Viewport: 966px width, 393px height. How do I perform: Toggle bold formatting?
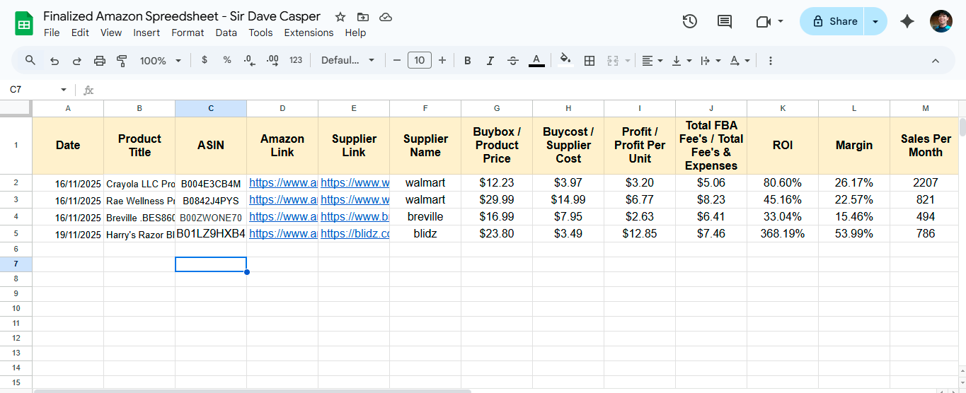click(467, 61)
